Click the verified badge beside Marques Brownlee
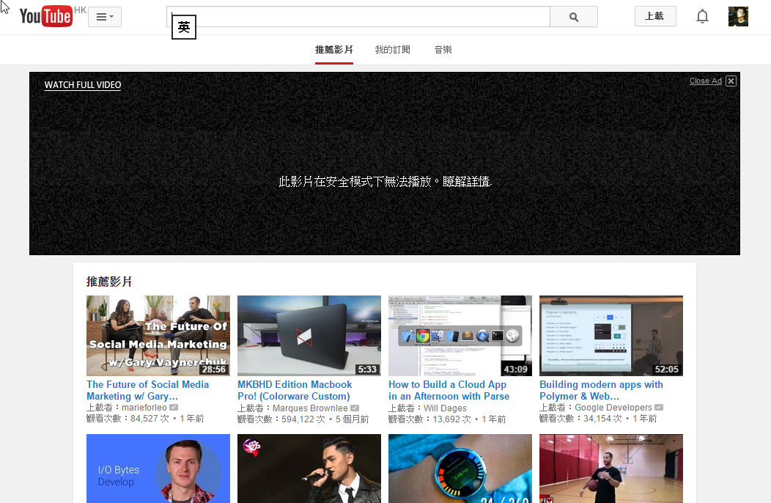Screen dimensions: 771x503 355,408
